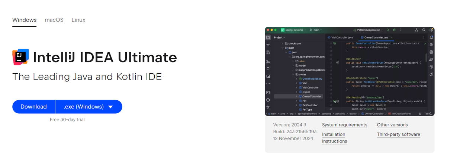Close the OwnerController.java tab
476x167 pixels.
pyautogui.click(x=392, y=37)
